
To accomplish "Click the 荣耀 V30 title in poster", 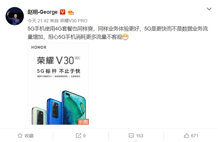I will (x=55, y=60).
